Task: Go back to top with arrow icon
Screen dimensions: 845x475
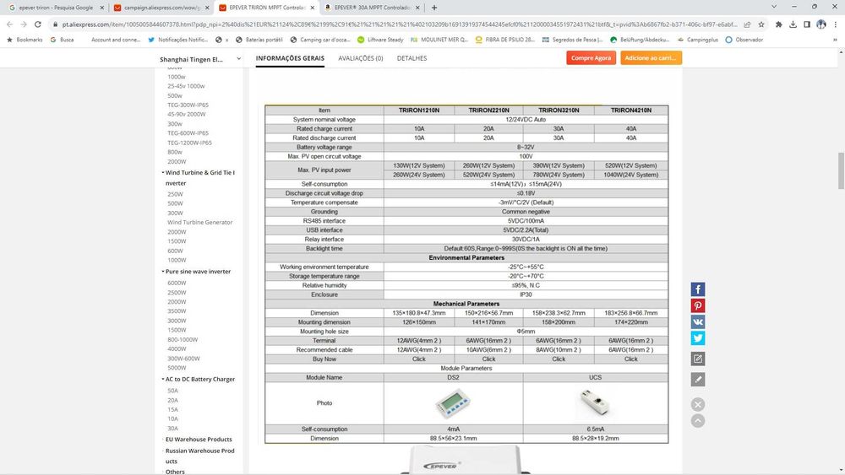Action: 697,421
